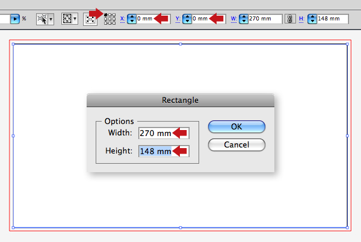The width and height of the screenshot is (361, 242).
Task: Click the Rectangle dialog title bar
Action: 180,100
